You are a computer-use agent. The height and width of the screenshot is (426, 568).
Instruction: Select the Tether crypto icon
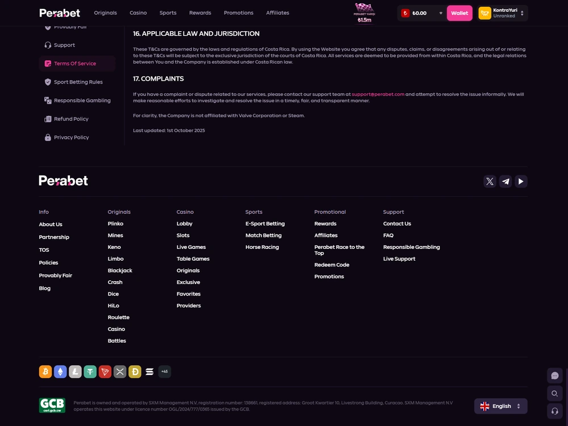click(x=90, y=371)
